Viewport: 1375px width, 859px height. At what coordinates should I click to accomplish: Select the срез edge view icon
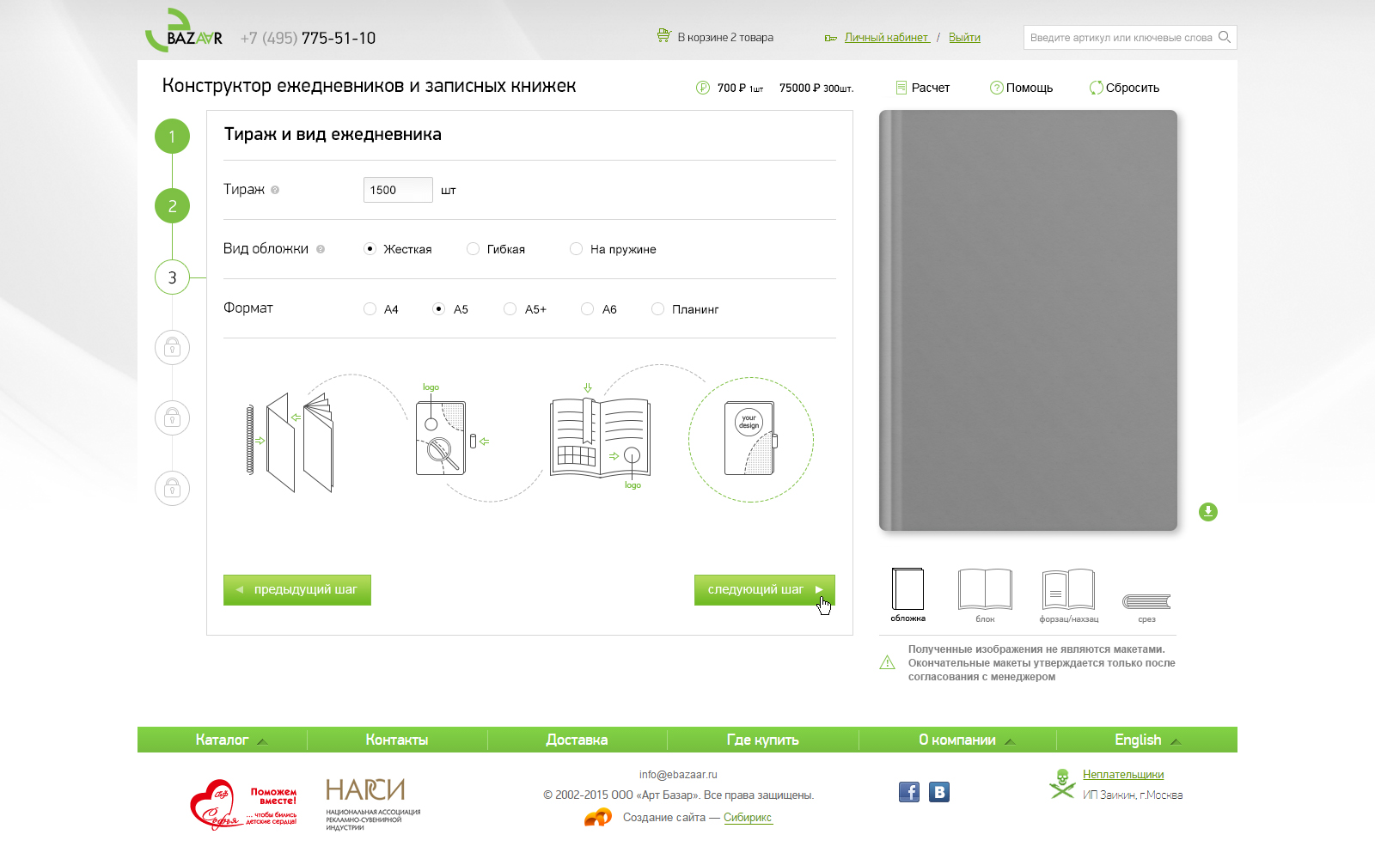point(1146,601)
